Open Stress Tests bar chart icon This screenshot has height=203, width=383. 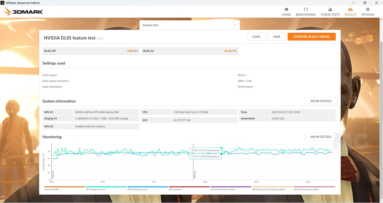330,10
